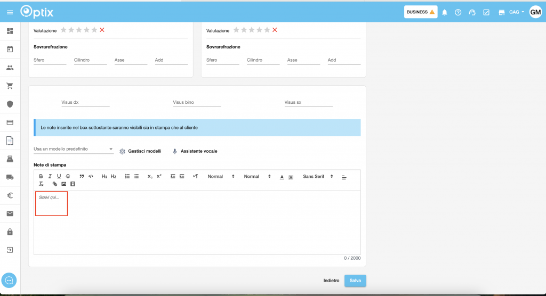Screen dimensions: 546x296
Task: Click the shopping cart sidebar icon
Action: click(10, 86)
